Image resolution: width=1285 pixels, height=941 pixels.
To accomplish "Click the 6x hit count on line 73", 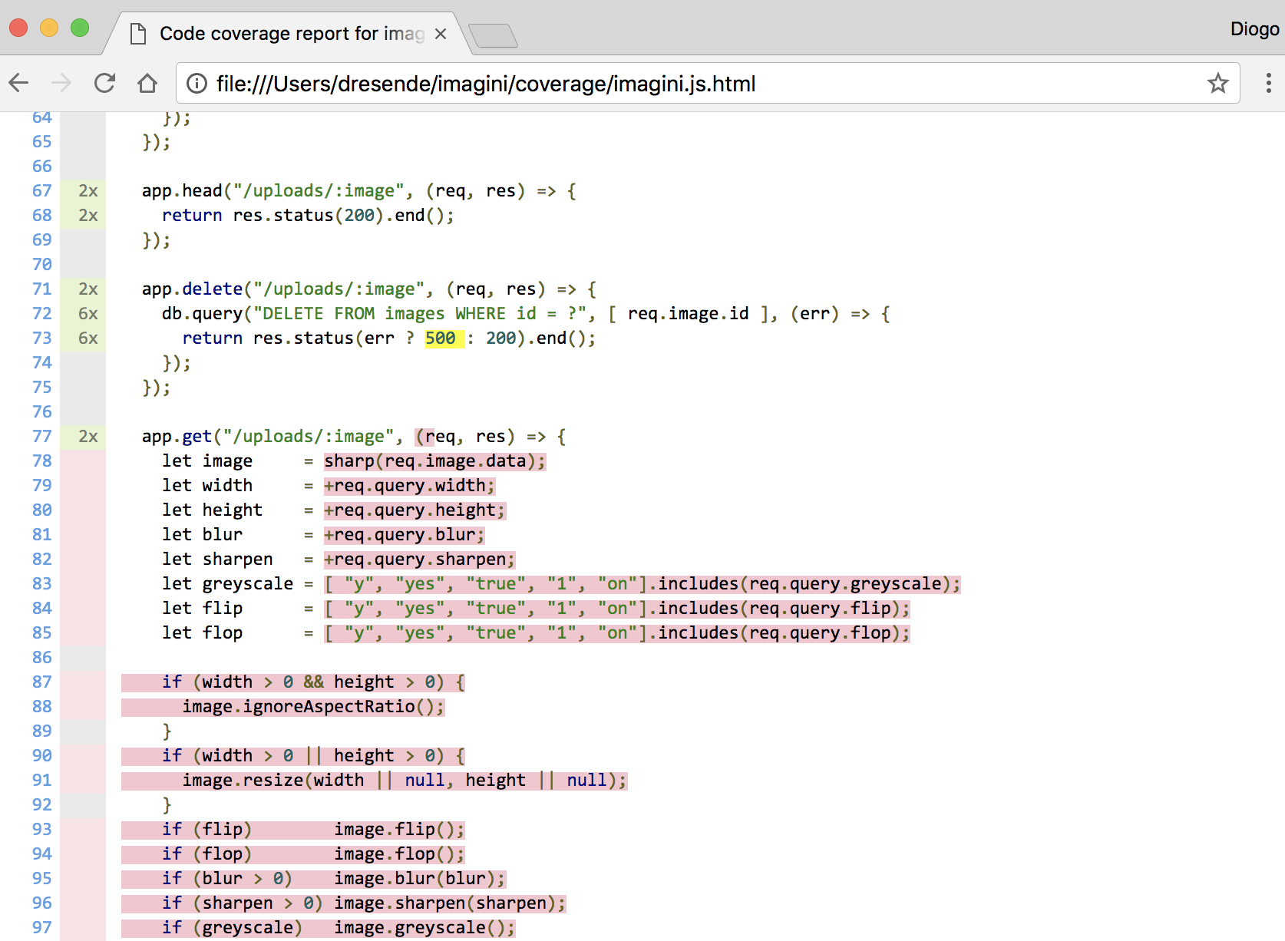I will tap(88, 338).
